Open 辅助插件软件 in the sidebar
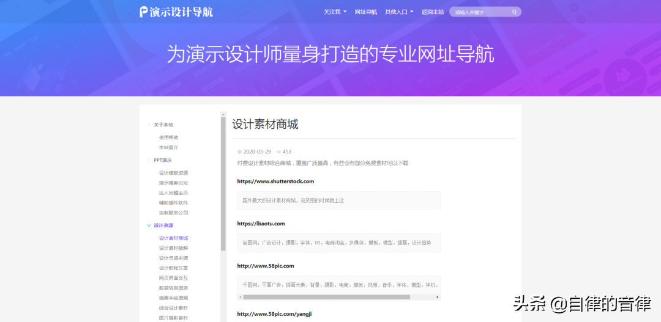The width and height of the screenshot is (661, 322). (x=173, y=202)
